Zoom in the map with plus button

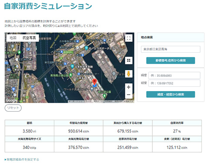point(129,87)
